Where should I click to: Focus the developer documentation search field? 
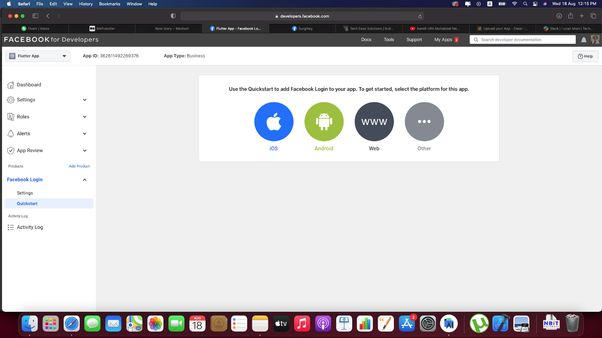[x=522, y=40]
